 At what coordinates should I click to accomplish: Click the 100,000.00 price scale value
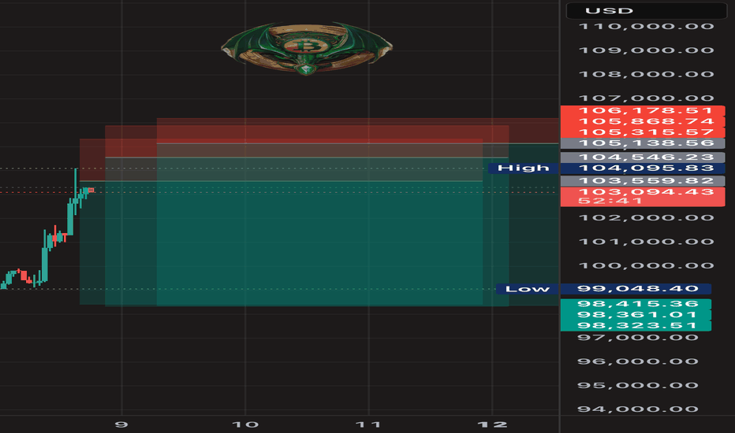coord(647,266)
